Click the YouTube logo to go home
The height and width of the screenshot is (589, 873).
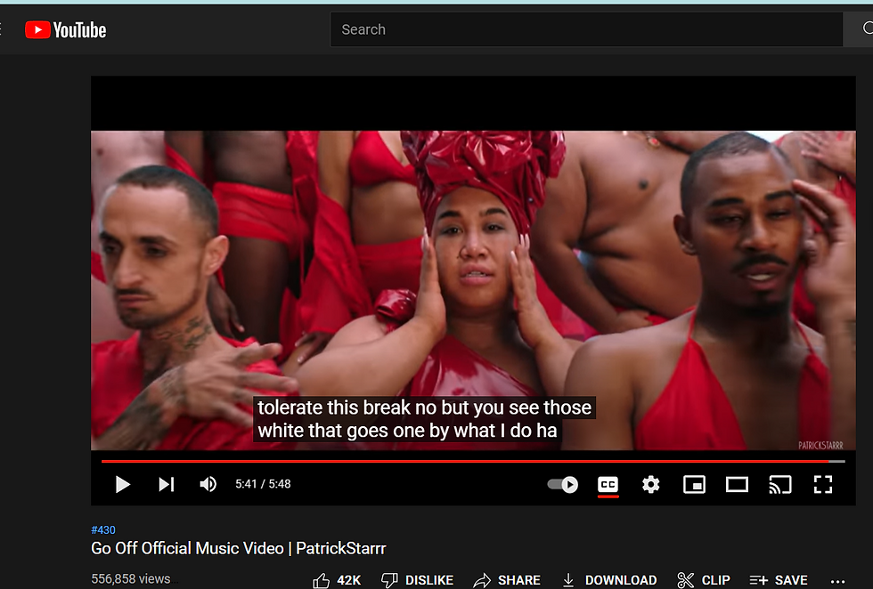point(66,30)
